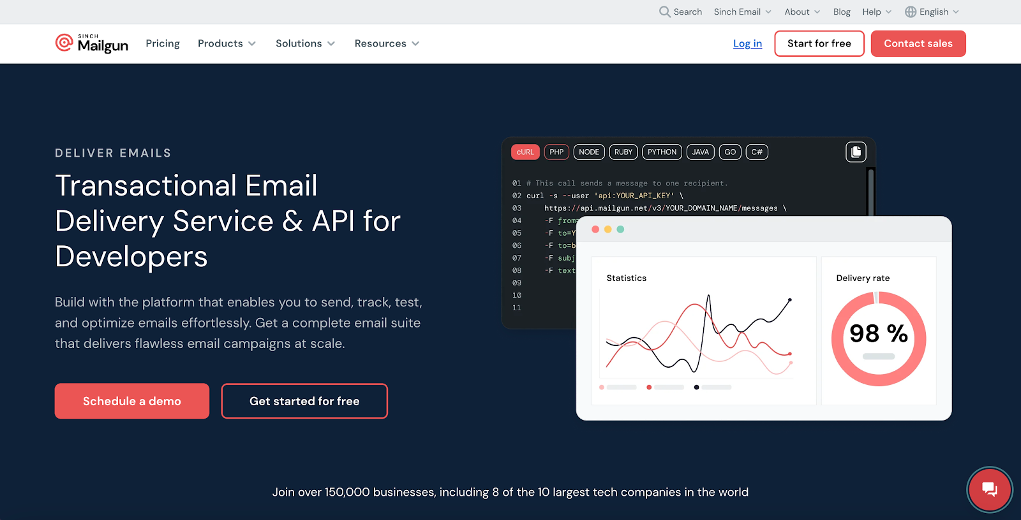
Task: Expand the Resources menu
Action: tap(387, 43)
